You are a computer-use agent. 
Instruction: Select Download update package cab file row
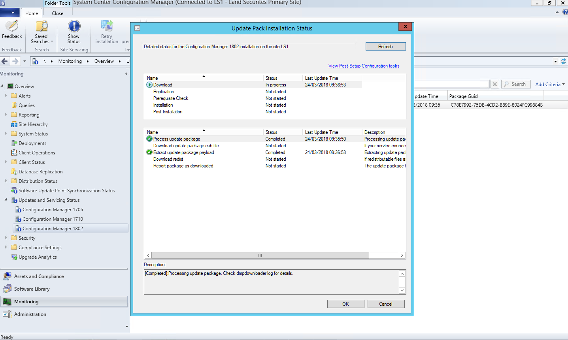(x=275, y=146)
